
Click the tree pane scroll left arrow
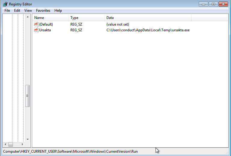click(5, 144)
